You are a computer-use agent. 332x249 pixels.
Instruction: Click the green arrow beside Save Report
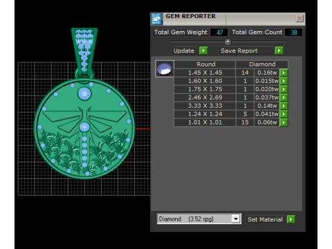pos(279,50)
